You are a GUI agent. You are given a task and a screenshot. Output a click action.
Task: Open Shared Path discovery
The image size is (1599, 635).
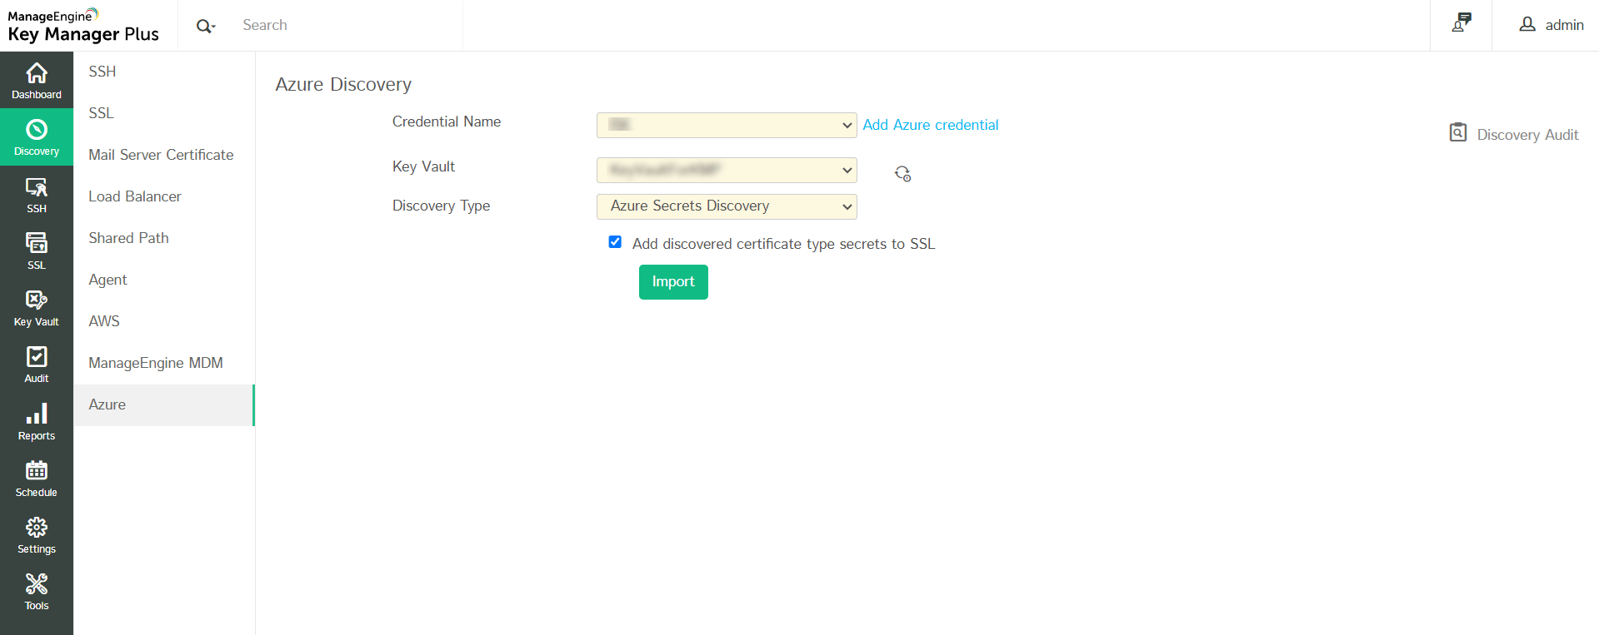point(163,238)
